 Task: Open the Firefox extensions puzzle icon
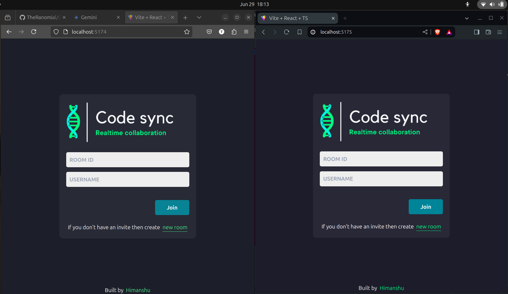click(x=234, y=32)
